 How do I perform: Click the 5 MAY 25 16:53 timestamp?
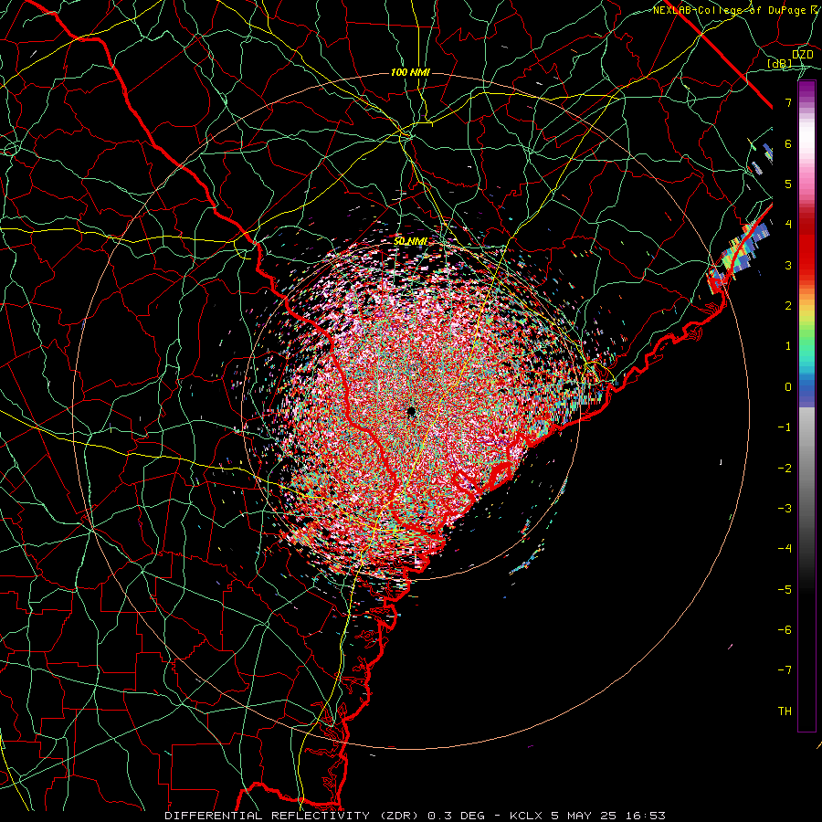pyautogui.click(x=608, y=816)
